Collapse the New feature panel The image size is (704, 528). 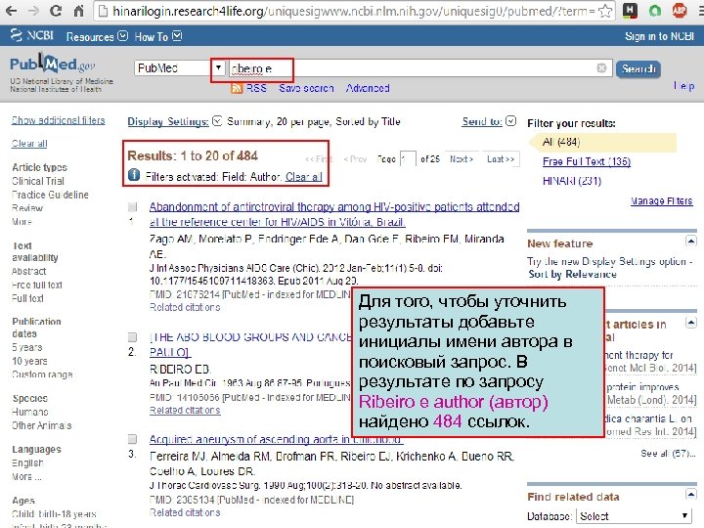tap(691, 242)
